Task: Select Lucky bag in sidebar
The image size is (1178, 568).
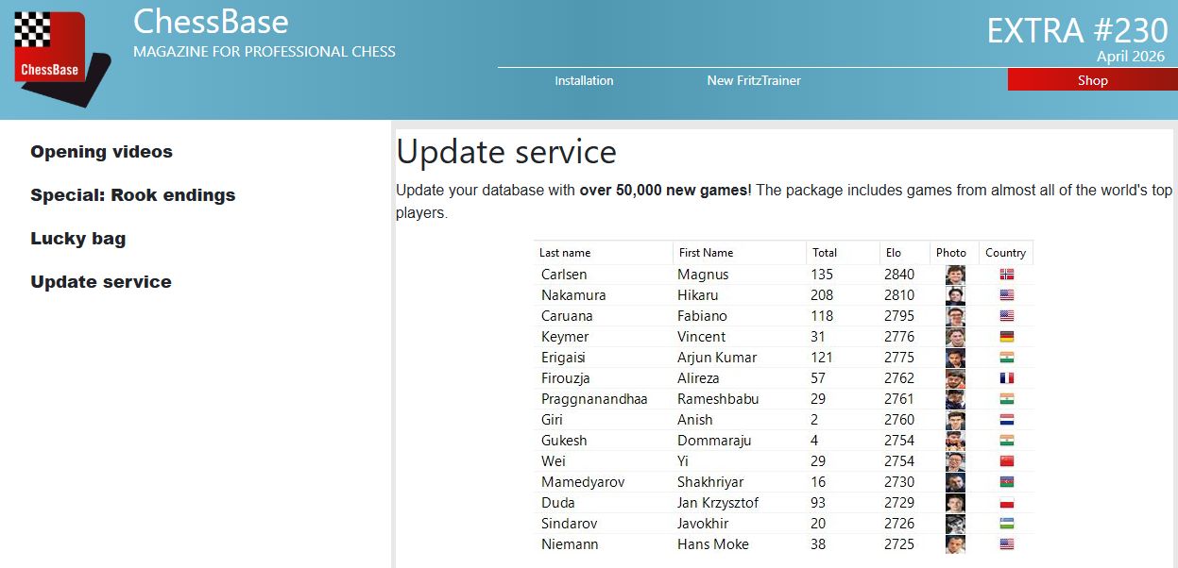Action: [77, 239]
